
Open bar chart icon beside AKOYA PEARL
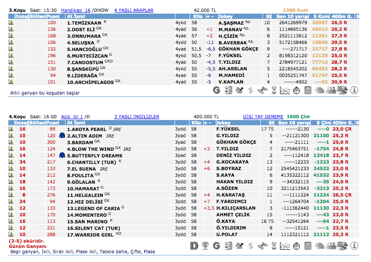coord(11,129)
